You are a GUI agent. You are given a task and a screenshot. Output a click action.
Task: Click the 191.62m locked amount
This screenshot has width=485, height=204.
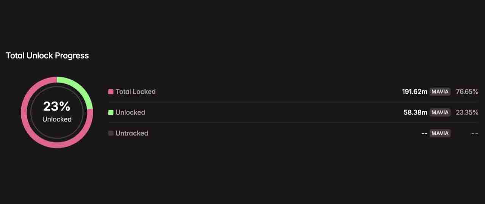(415, 91)
